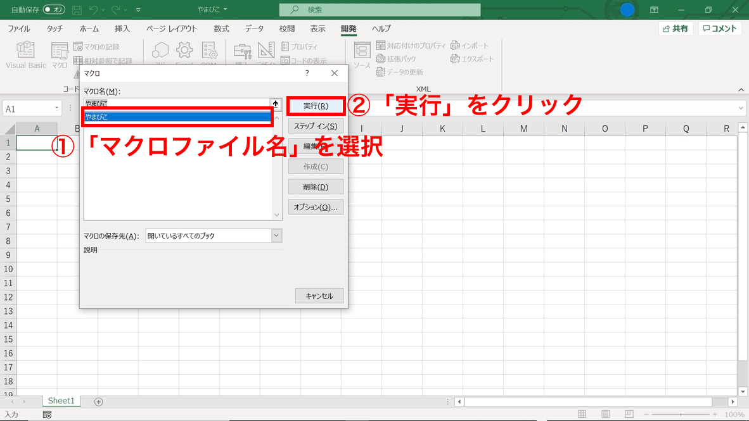The image size is (749, 421).
Task: Click collapse reference arrow beside macro name
Action: tap(276, 104)
